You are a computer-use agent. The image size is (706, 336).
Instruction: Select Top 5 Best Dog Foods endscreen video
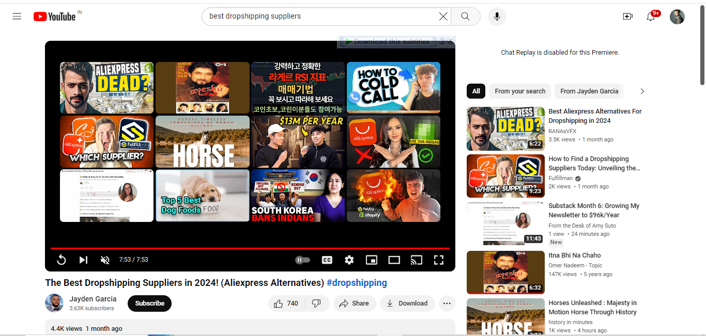[203, 196]
